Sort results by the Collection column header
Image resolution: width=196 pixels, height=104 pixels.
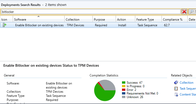point(72,20)
